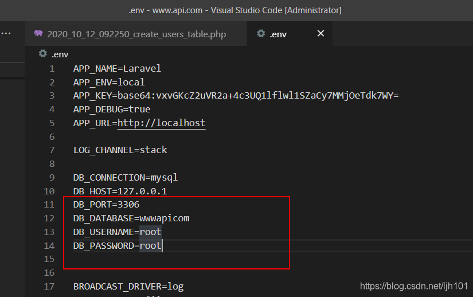Click the window title bar text
The image size is (473, 297).
click(x=235, y=10)
